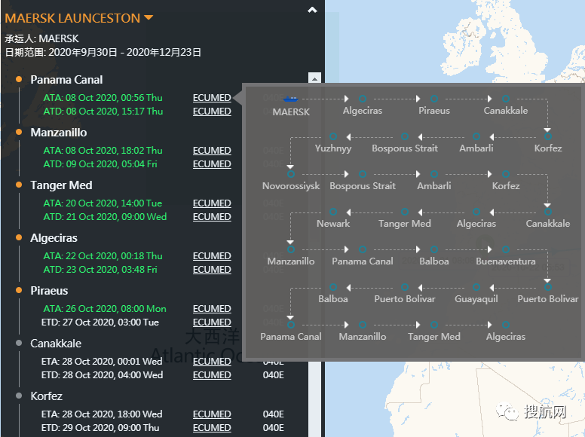Open ECUMED link for Korfez ETA row

212,414
